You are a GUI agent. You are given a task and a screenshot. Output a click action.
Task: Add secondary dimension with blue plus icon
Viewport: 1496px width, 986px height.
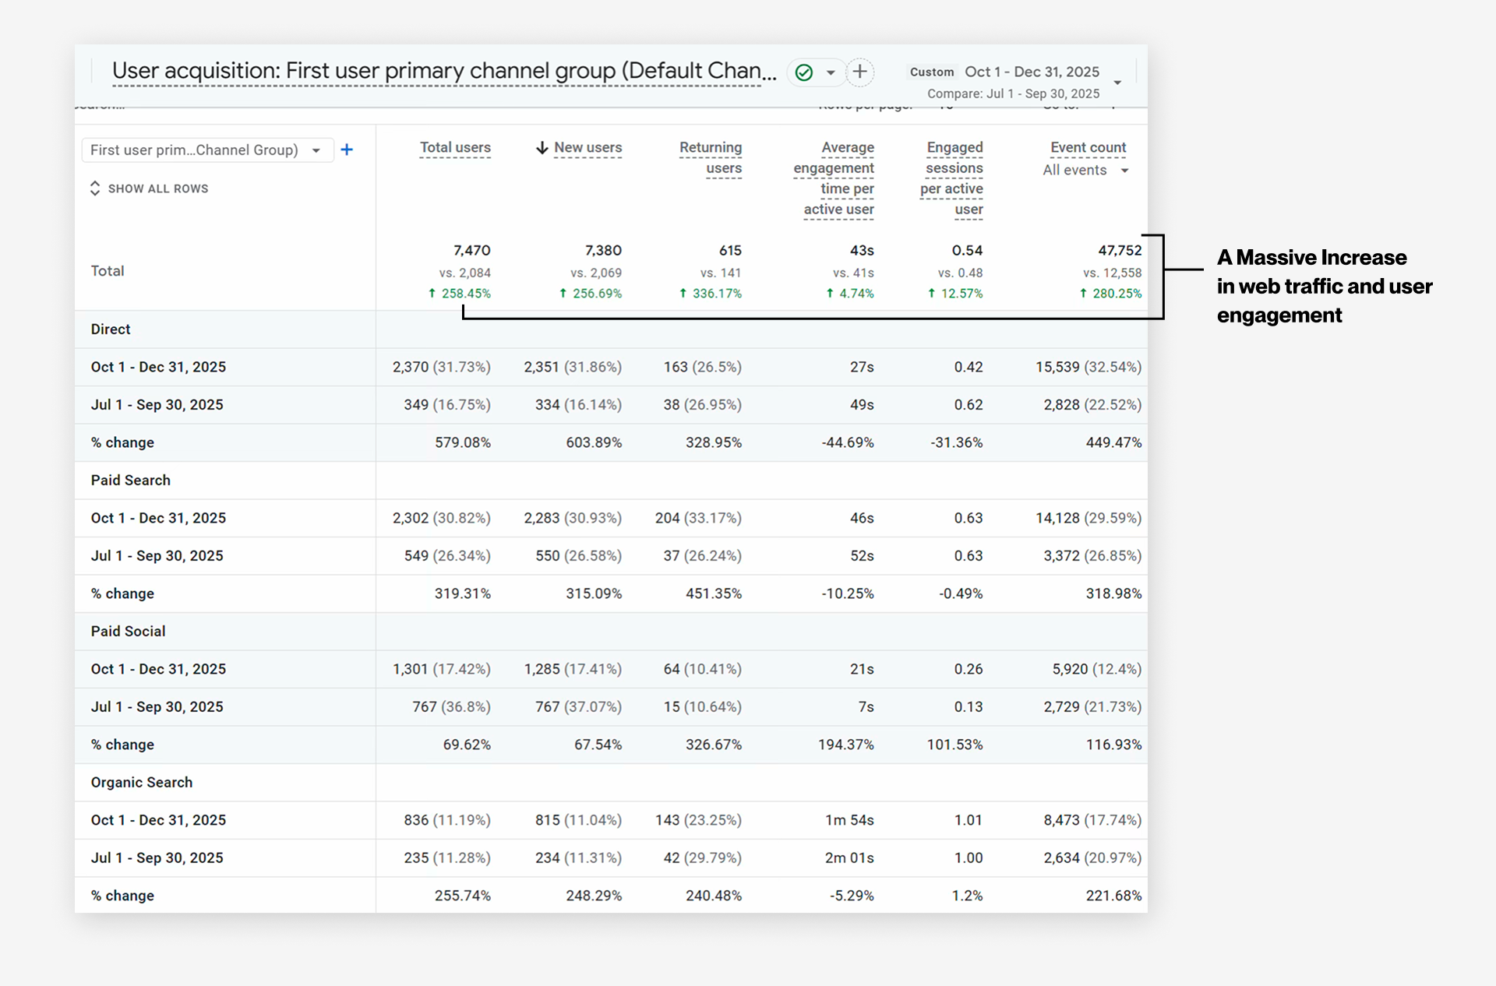point(347,150)
